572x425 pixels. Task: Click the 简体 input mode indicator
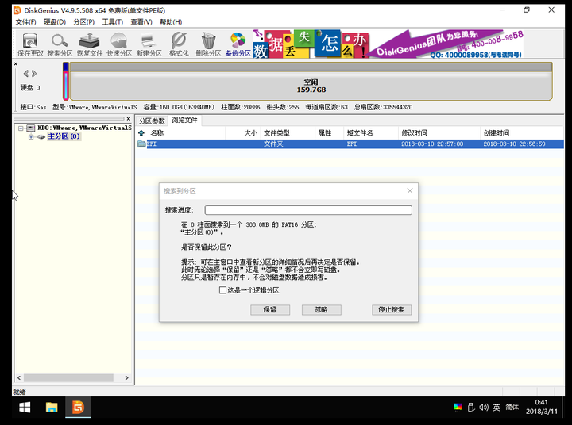(x=512, y=407)
